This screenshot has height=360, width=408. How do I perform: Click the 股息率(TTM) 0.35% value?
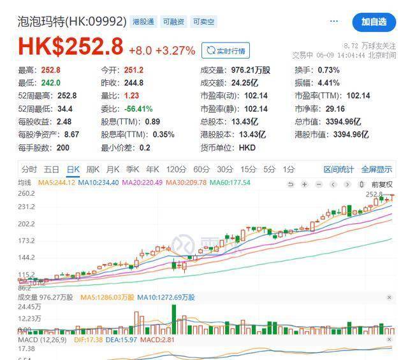(x=163, y=134)
